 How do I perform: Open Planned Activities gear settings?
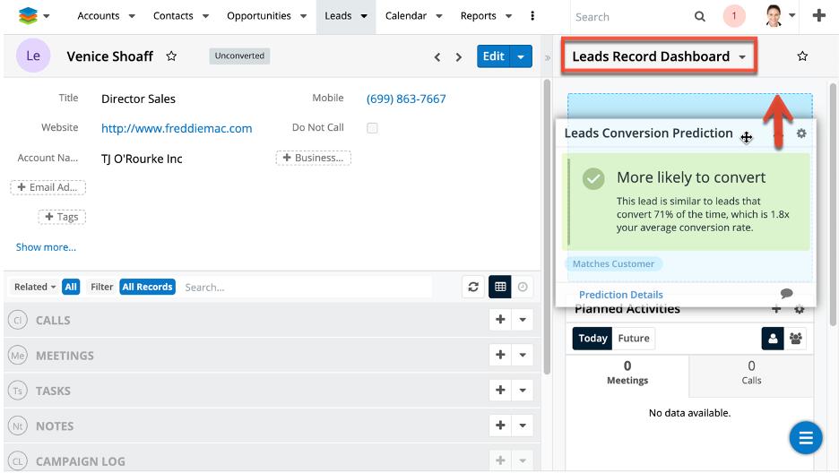click(800, 309)
